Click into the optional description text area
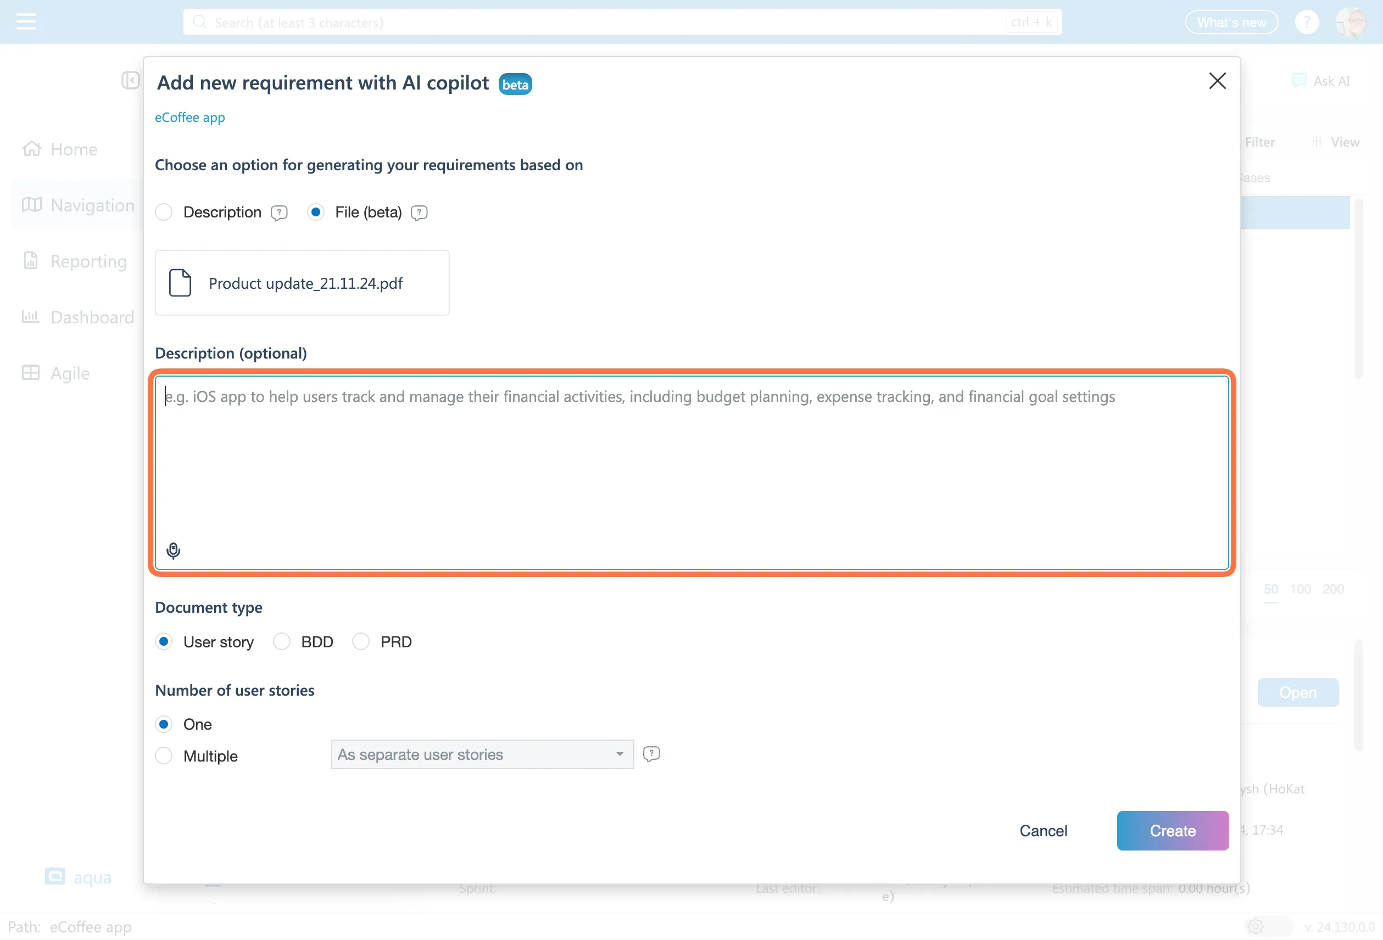 [691, 464]
